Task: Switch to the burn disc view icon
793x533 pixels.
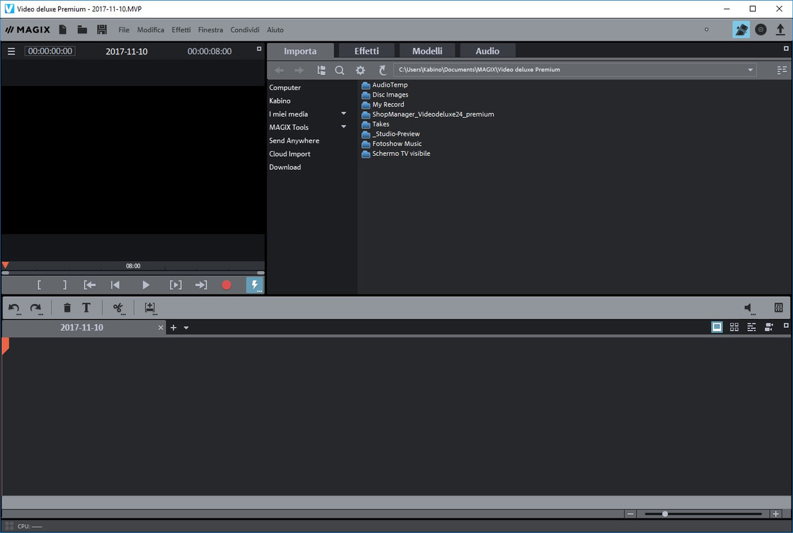Action: pyautogui.click(x=760, y=29)
